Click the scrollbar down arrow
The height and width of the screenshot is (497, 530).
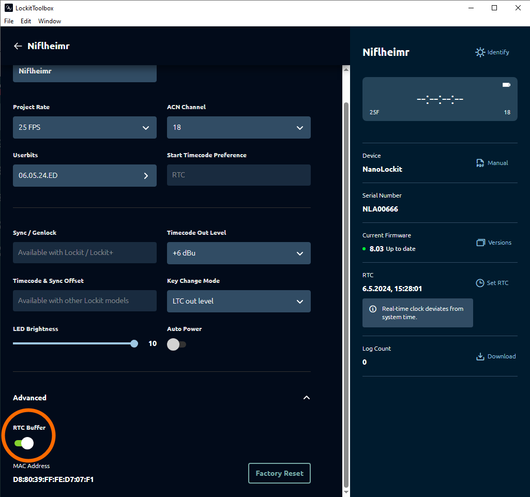346,492
